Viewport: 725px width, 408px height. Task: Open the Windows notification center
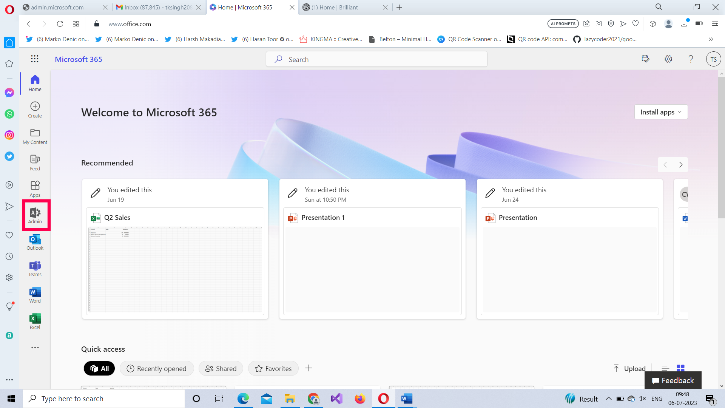point(710,399)
